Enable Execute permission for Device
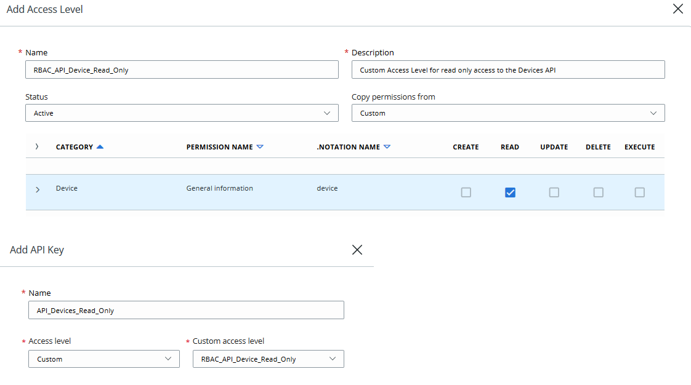691x385 pixels. pyautogui.click(x=640, y=193)
